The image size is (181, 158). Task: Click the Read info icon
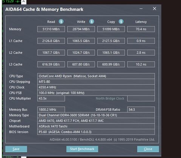[61, 21]
